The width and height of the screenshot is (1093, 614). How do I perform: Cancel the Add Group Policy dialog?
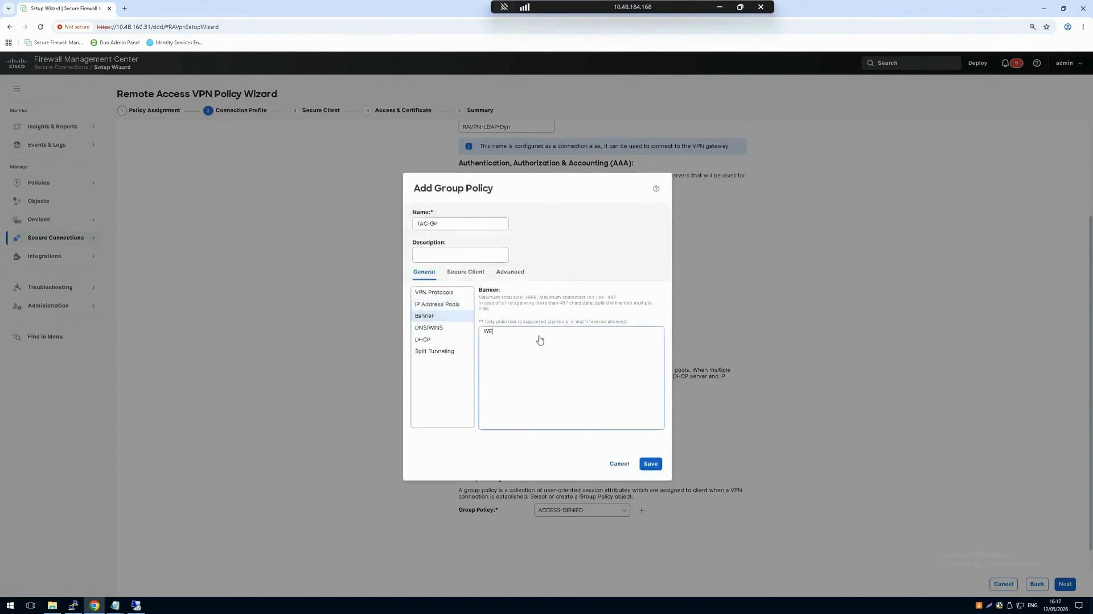coord(619,464)
